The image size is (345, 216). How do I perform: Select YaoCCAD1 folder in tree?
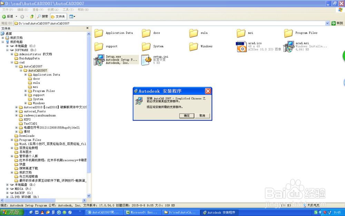coord(30,124)
